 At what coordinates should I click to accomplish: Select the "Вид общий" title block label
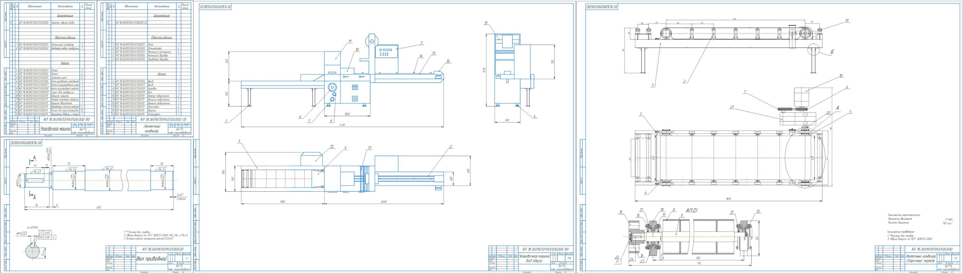(534, 261)
